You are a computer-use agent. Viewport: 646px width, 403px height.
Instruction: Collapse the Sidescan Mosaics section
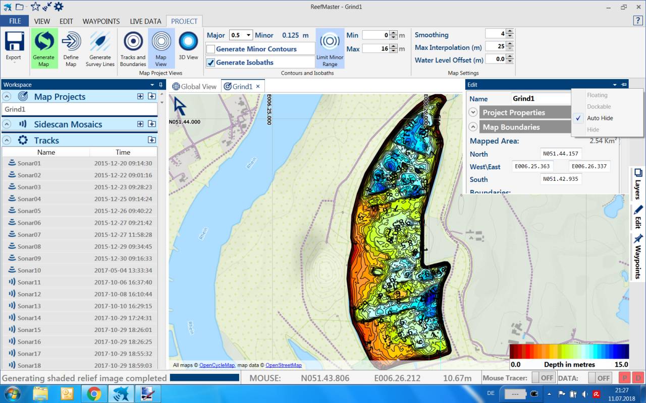(x=8, y=124)
